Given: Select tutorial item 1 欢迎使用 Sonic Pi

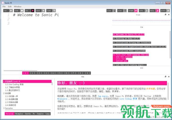Looking at the screenshot, I should coord(27,82).
